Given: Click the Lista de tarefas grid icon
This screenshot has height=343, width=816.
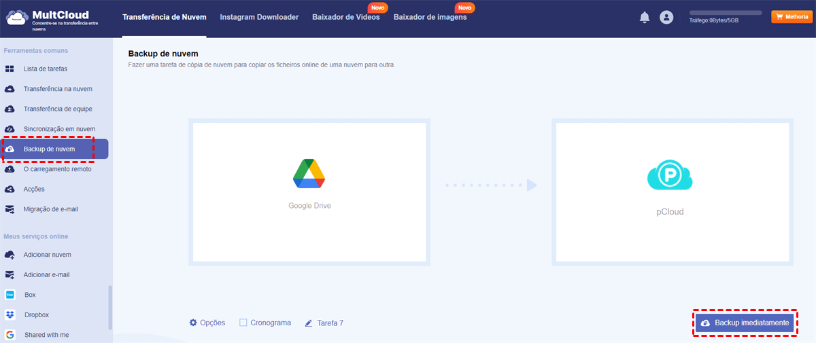Looking at the screenshot, I should click(10, 69).
